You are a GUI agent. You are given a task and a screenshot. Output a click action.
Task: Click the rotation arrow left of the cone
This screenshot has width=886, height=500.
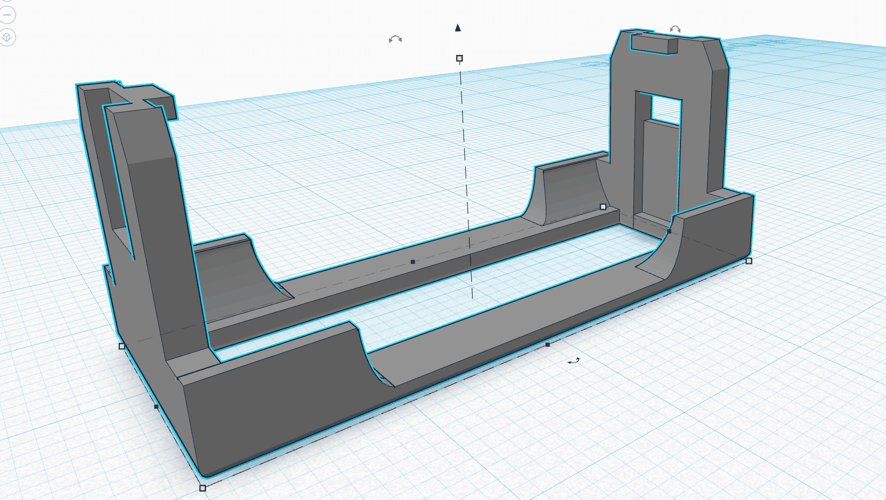click(395, 39)
